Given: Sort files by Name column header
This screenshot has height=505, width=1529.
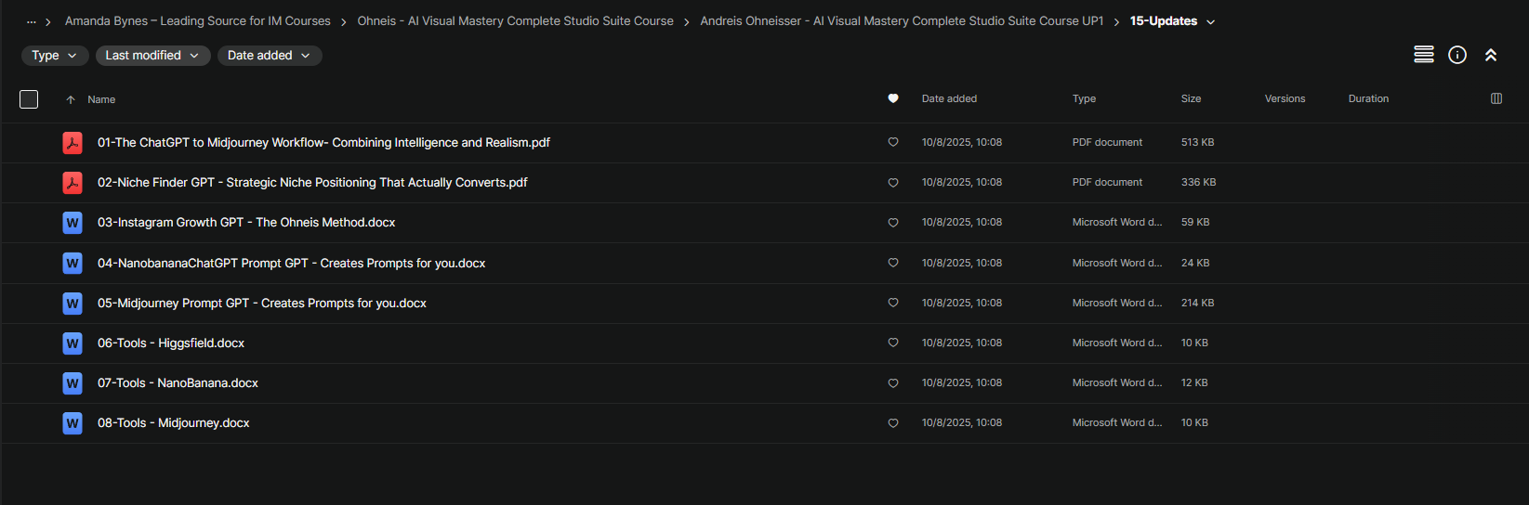Looking at the screenshot, I should [x=101, y=99].
